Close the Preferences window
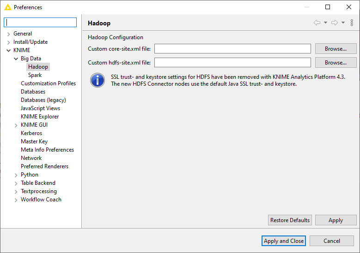 point(349,7)
